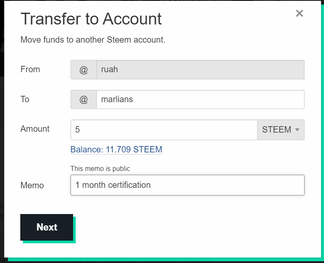Click the small arrow next to STEEM

point(297,130)
